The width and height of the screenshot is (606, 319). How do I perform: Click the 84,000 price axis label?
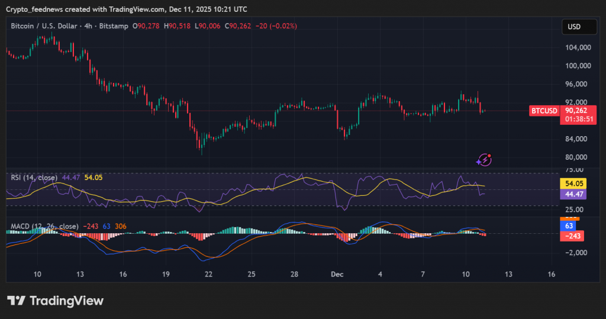click(578, 139)
